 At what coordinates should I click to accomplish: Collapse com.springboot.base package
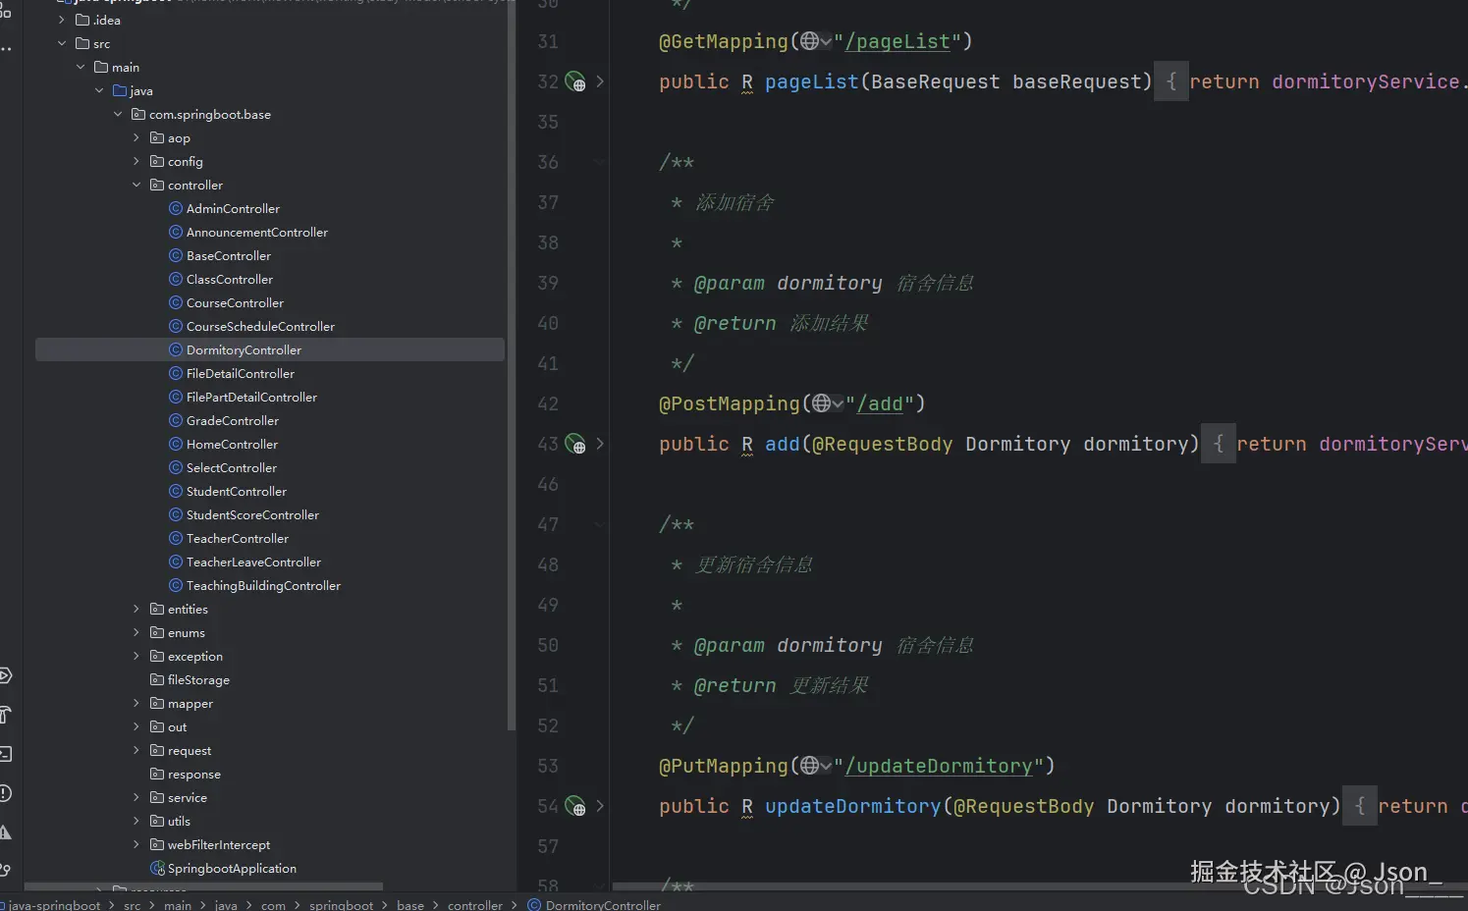(x=118, y=114)
